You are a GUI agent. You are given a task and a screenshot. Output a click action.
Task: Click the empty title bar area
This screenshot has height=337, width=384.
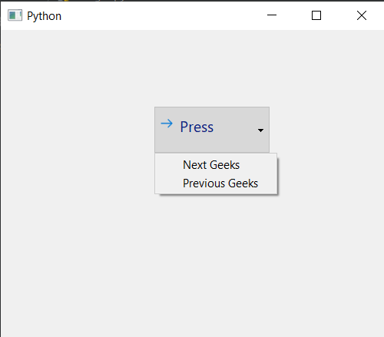click(159, 16)
